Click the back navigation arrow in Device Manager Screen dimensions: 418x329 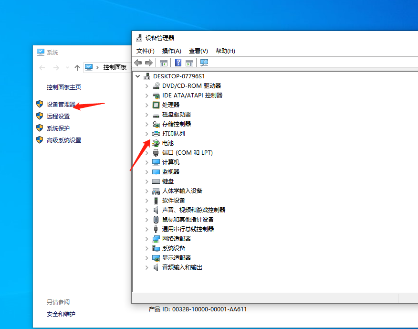coord(138,63)
